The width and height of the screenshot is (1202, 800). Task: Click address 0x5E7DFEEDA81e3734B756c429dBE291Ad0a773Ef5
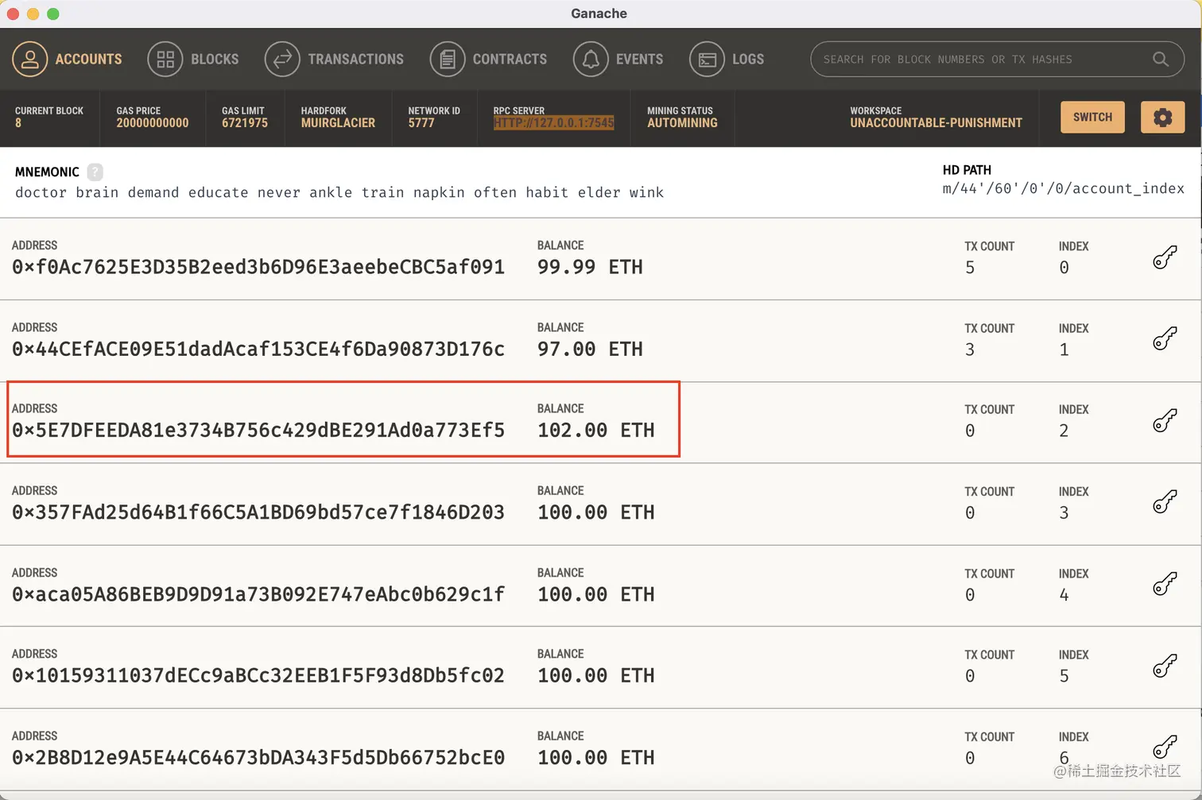[258, 430]
